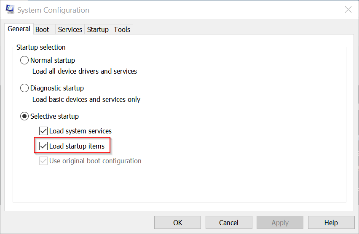The width and height of the screenshot is (359, 234).
Task: Click the System Configuration title bar icon
Action: 10,10
